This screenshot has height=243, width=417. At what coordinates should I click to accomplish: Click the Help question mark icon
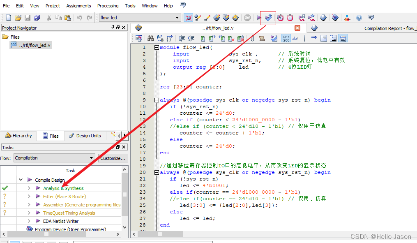pos(359,18)
